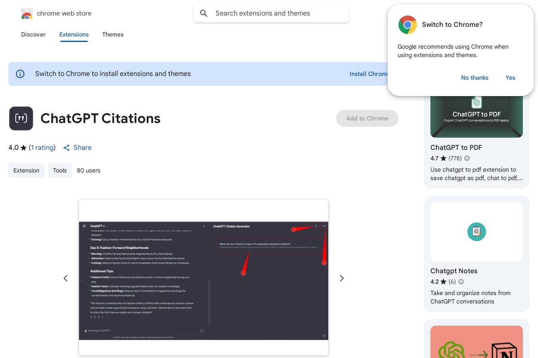Click the ChatGPT Citations extension icon

pos(21,118)
